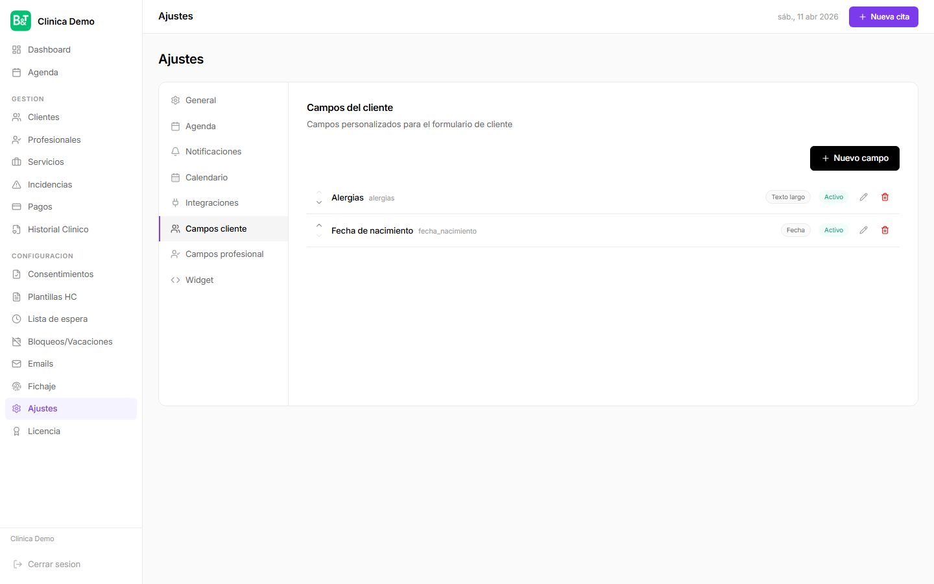Switch to the Notificaciones settings tab
Screen dimensions: 934x584
click(x=224, y=152)
